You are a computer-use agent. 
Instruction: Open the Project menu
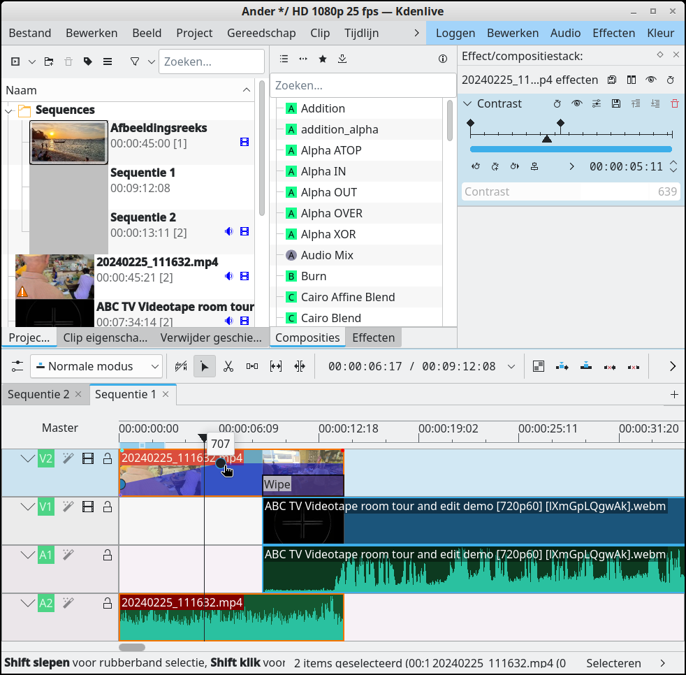click(x=194, y=34)
